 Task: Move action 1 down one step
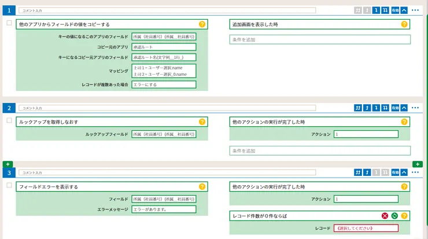pyautogui.click(x=375, y=10)
